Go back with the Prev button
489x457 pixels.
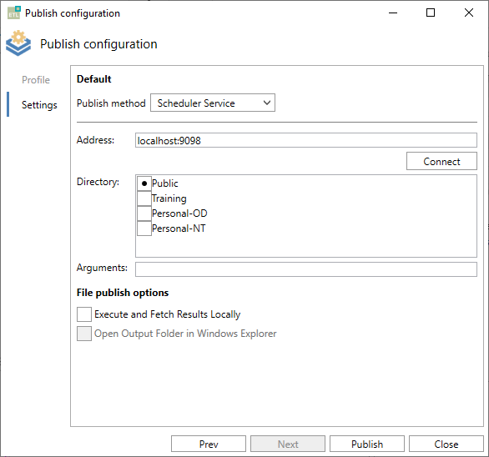(209, 444)
